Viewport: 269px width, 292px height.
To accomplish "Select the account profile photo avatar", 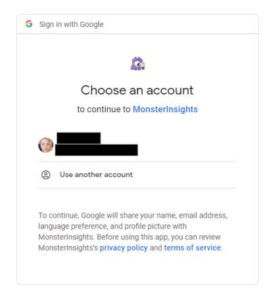I will click(x=46, y=145).
